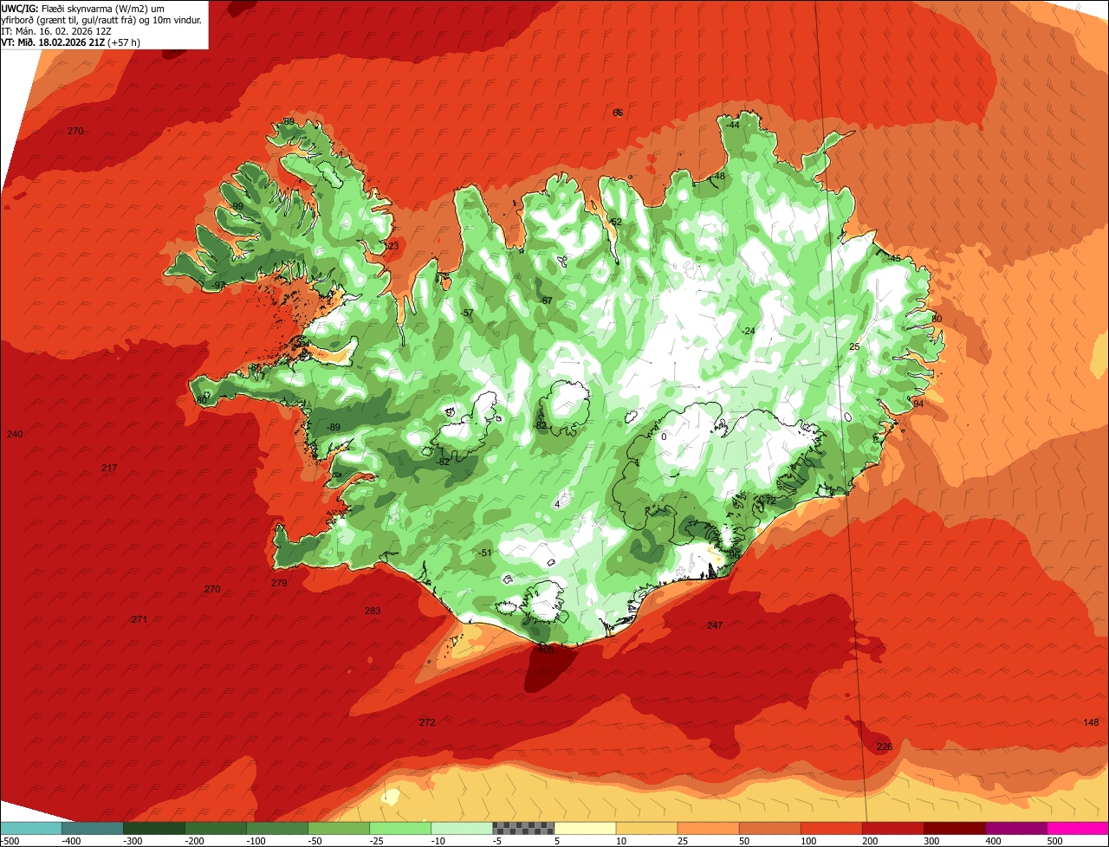
Task: Click the legend label -500
Action: click(x=10, y=841)
